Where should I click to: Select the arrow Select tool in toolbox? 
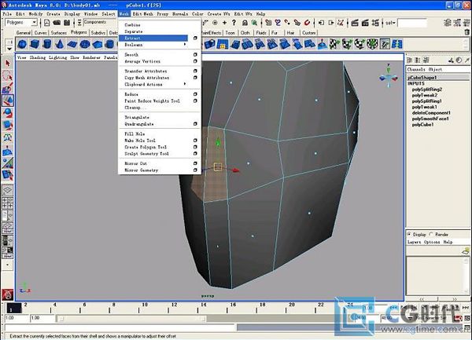coord(8,64)
